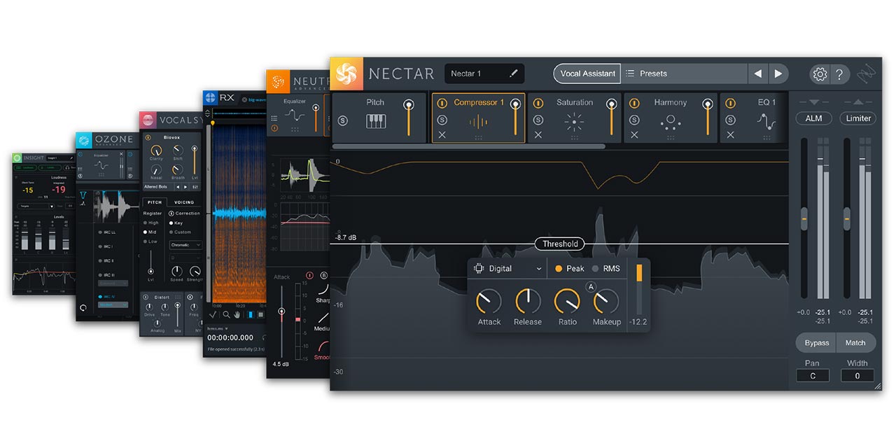Image resolution: width=896 pixels, height=448 pixels.
Task: Click the starburst icon in Saturation module
Action: pos(574,121)
